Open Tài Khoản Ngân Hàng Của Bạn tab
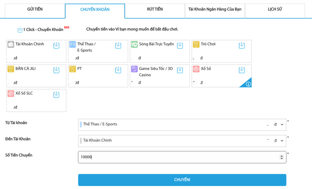The height and width of the screenshot is (189, 312). click(x=215, y=9)
